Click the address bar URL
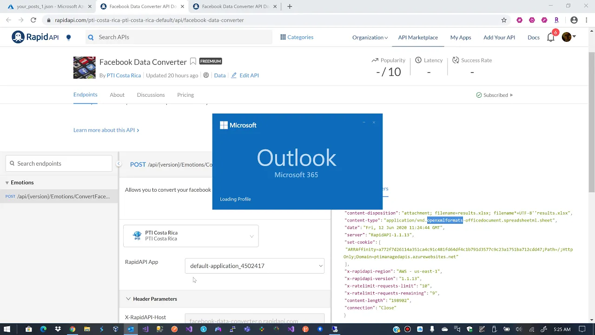The image size is (595, 335). [149, 20]
